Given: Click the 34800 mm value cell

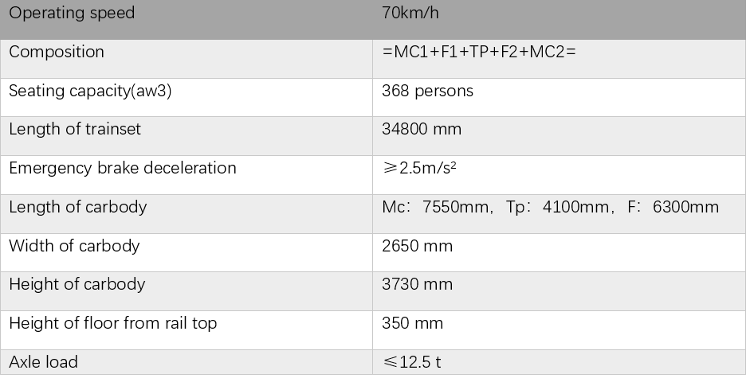Looking at the screenshot, I should (559, 136).
